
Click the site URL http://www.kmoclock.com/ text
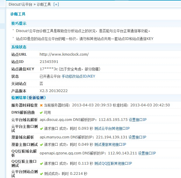pyautogui.click(x=64, y=54)
